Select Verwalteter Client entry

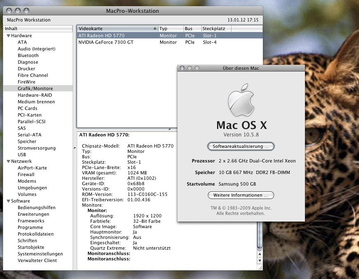click(37, 261)
